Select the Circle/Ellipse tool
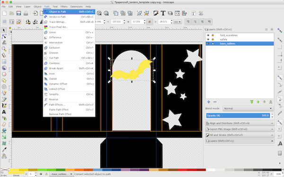Image resolution: width=284 pixels, height=177 pixels. 4,74
